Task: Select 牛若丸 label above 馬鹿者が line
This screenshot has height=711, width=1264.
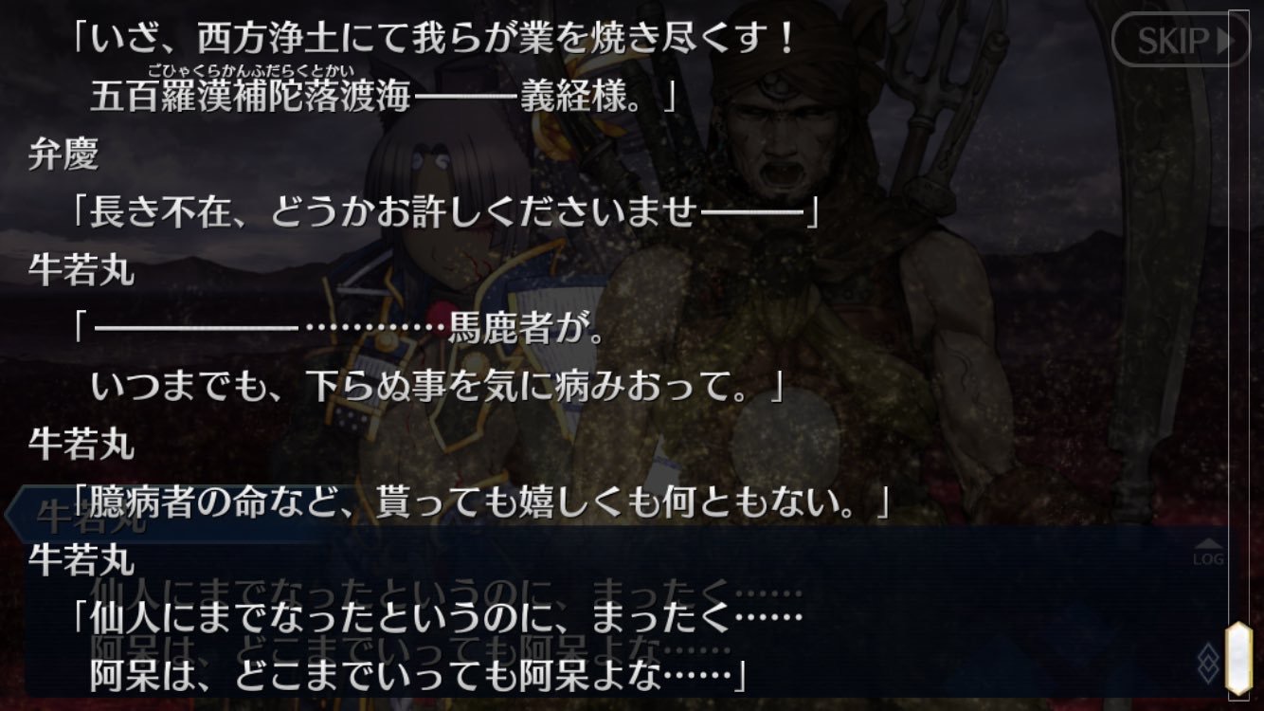Action: point(81,272)
